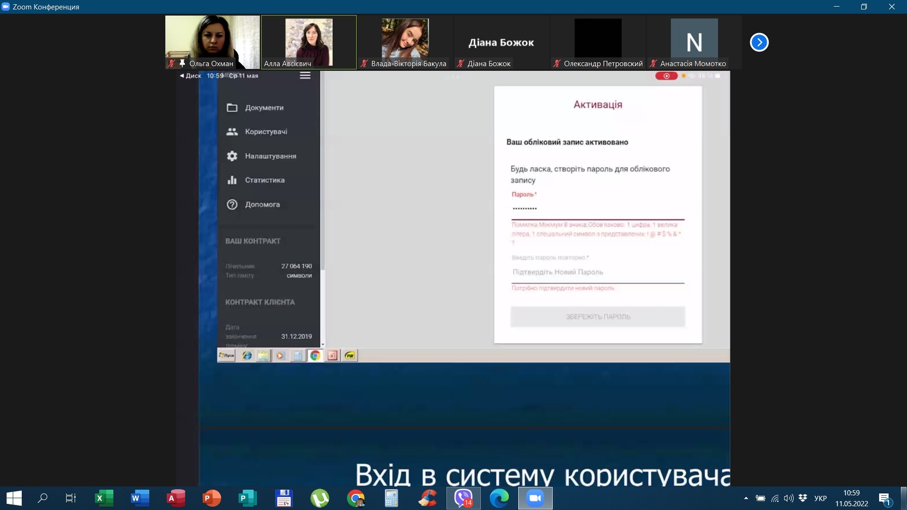
Task: Click the Пароль input field
Action: tap(597, 208)
